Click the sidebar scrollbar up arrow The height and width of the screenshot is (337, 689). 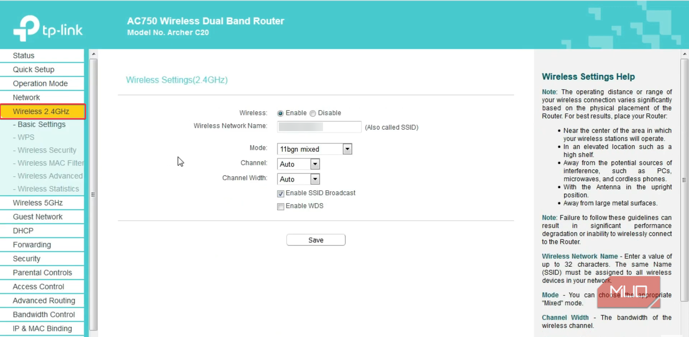93,54
